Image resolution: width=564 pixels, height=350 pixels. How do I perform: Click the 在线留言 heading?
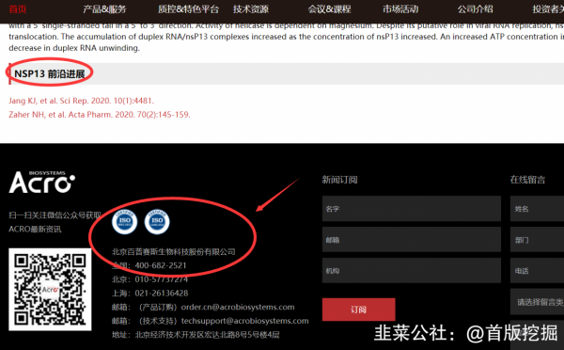tap(527, 180)
